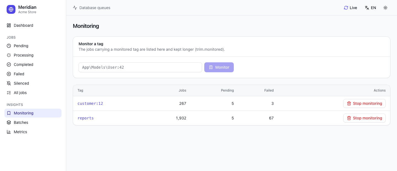Click the Monitoring bookmark icon in sidebar
Viewport: 397px width, 171px height.
click(9, 113)
